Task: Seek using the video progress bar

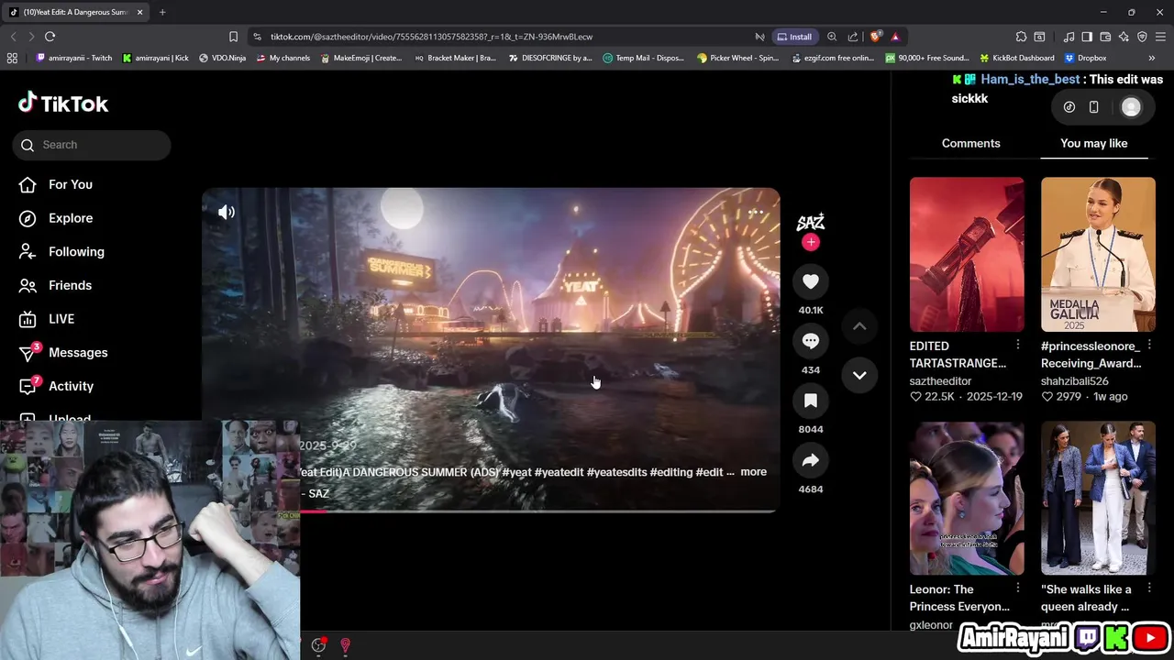Action: (x=491, y=511)
